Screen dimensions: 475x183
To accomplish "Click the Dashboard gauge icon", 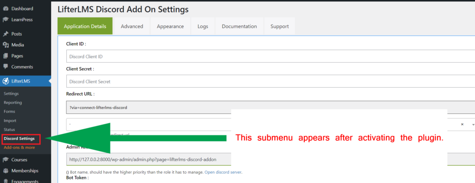I will pyautogui.click(x=6, y=9).
